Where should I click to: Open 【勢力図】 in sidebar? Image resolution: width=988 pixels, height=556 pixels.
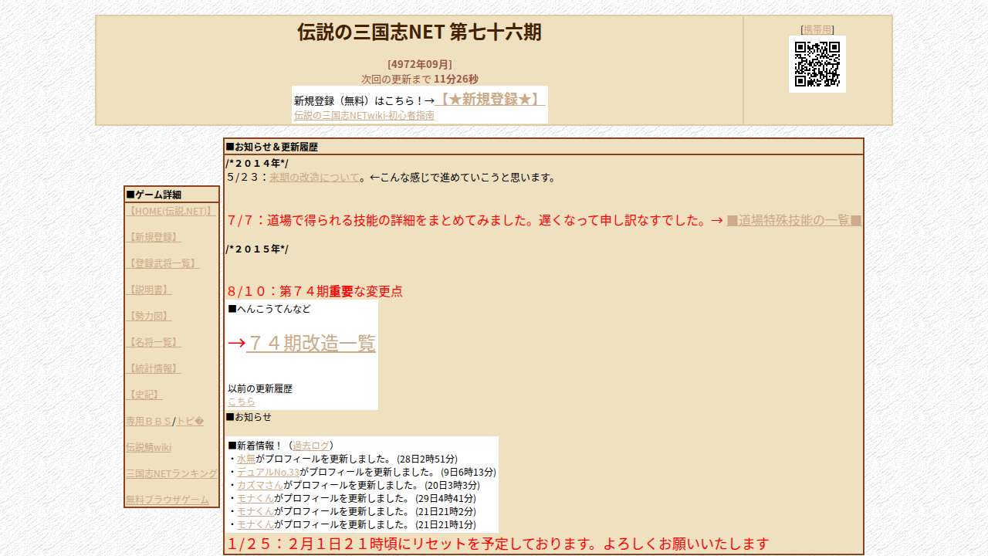point(149,316)
